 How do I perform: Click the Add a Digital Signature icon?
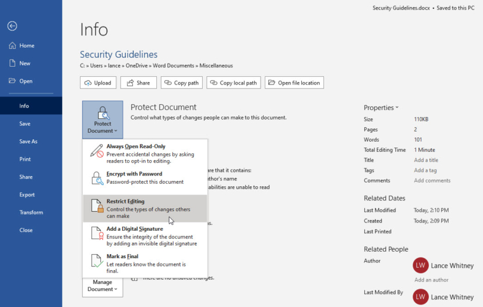(x=97, y=234)
